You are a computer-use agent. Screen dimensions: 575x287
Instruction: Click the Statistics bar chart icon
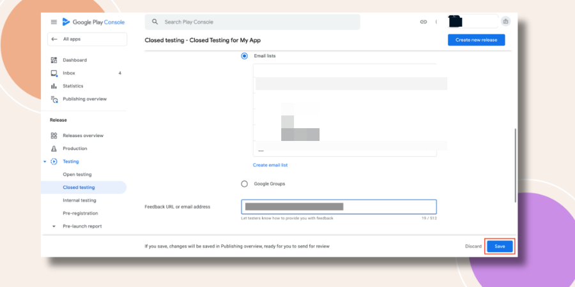coord(54,86)
